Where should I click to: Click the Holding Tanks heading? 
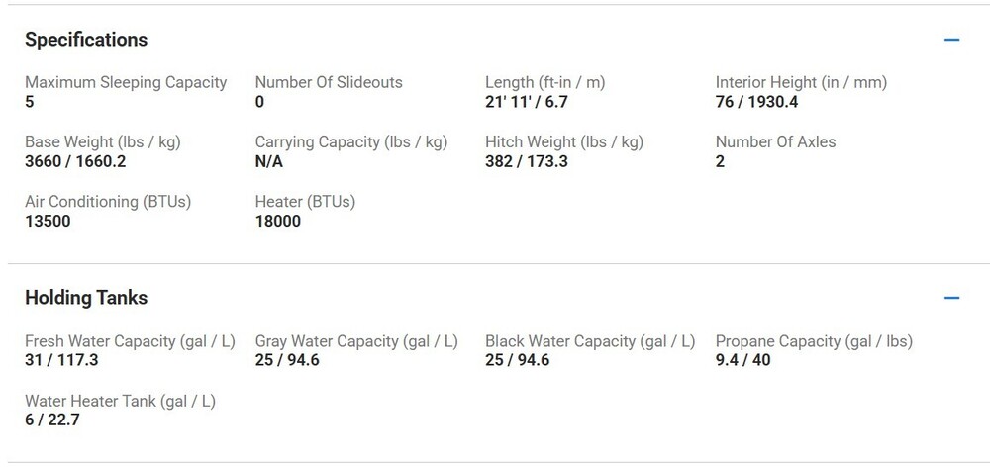tap(86, 298)
